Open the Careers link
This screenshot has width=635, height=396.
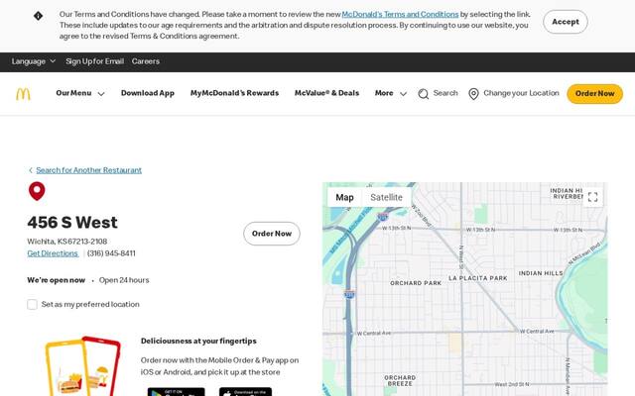[x=146, y=61]
